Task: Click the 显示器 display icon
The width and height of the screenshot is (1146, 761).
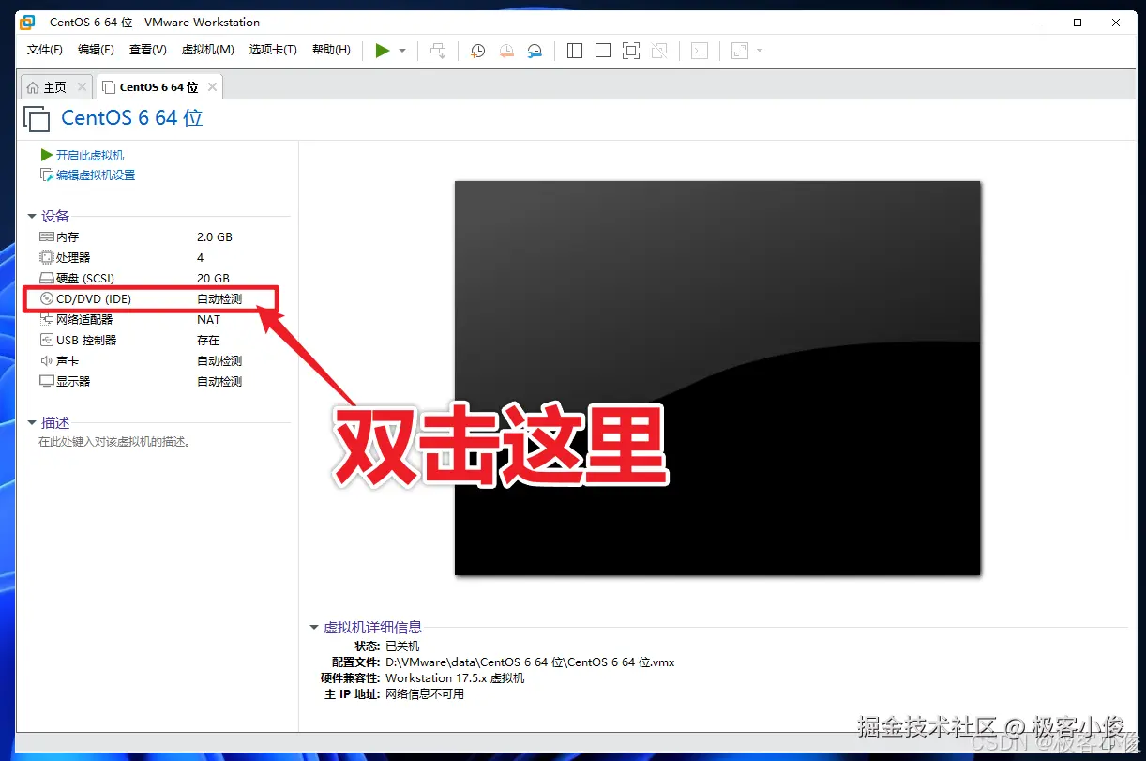Action: (x=47, y=382)
